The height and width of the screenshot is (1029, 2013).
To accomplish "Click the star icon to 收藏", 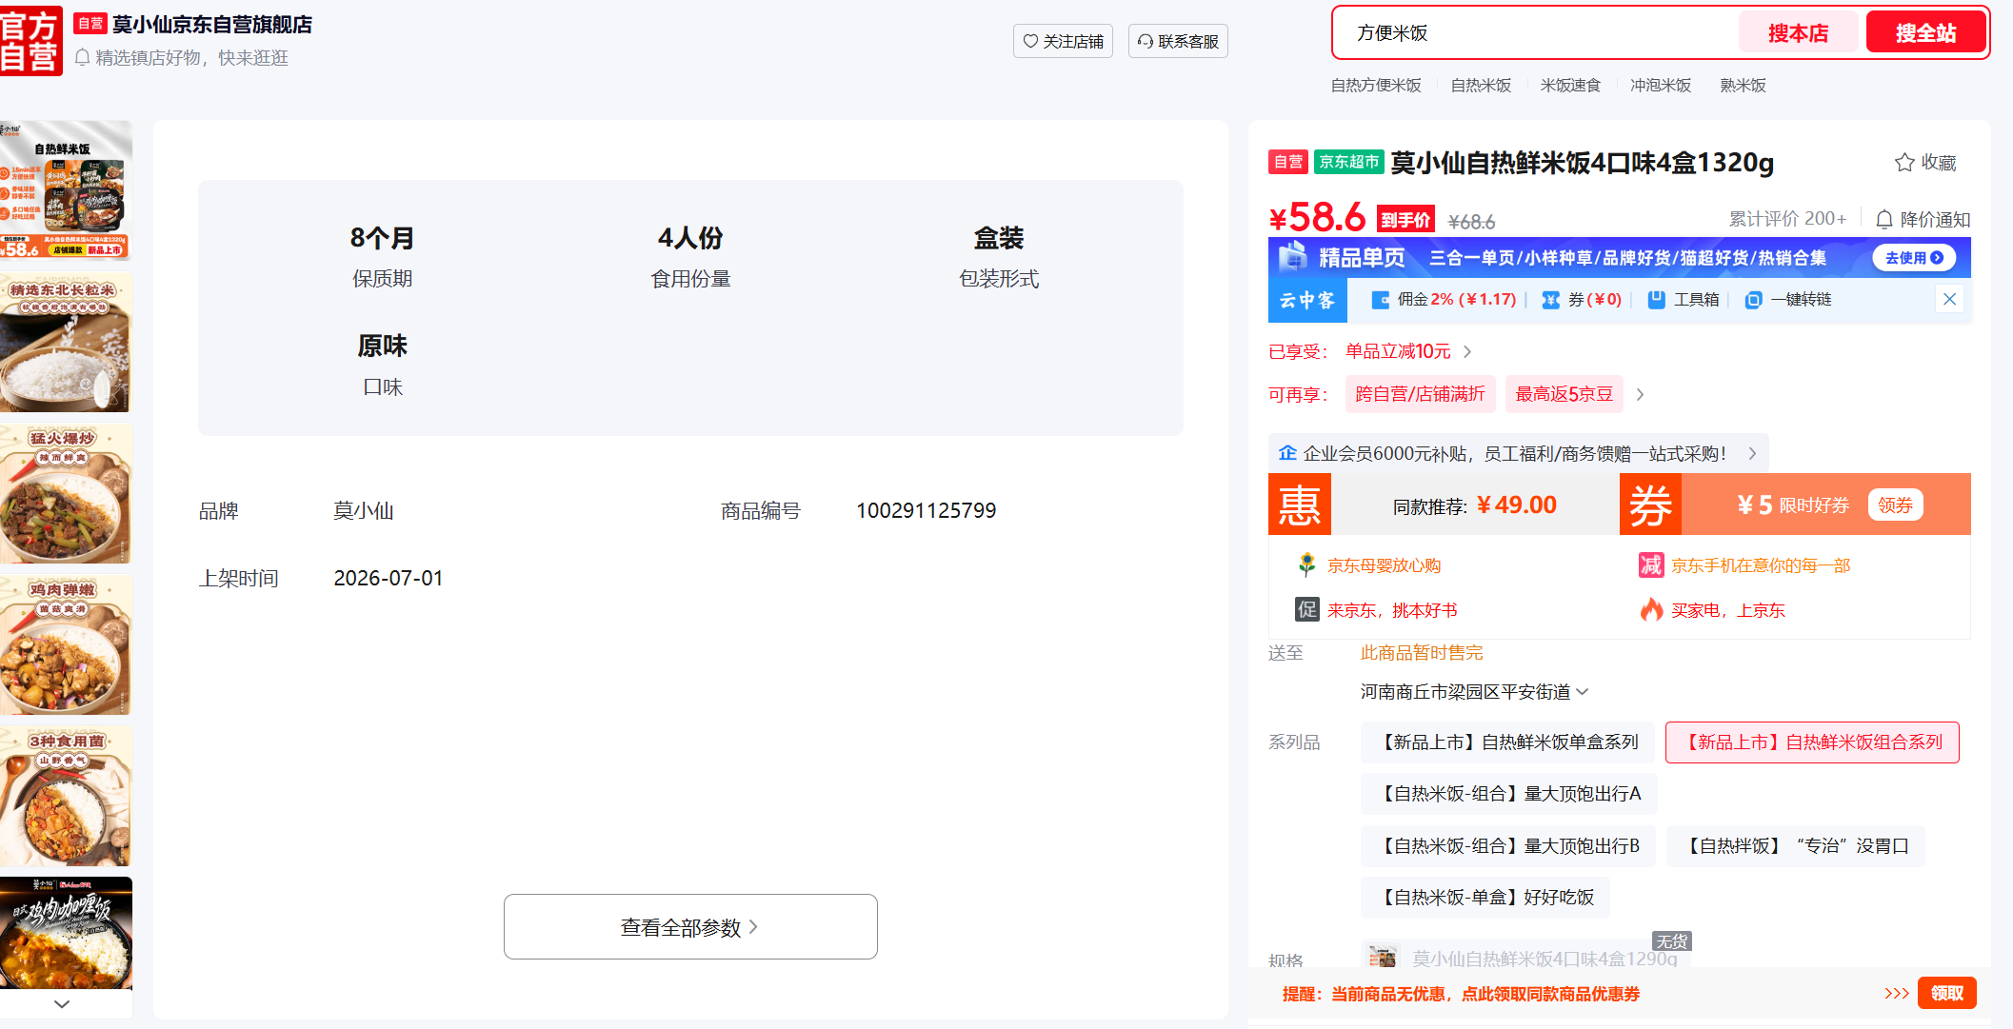I will point(1904,163).
